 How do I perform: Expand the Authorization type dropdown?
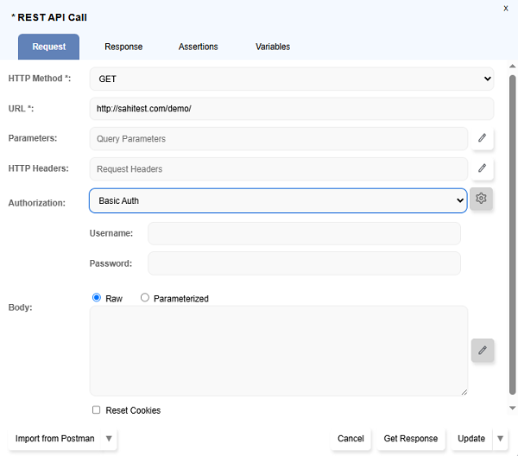pyautogui.click(x=278, y=200)
